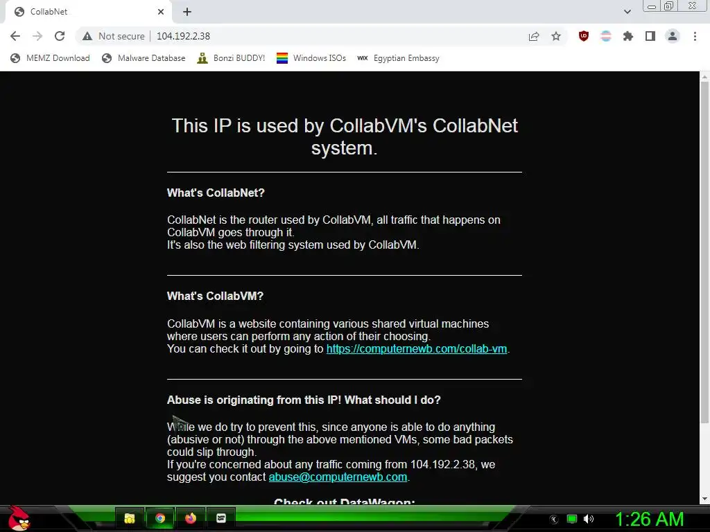The height and width of the screenshot is (532, 710).
Task: Reload the CollabNet page
Action: 60,36
